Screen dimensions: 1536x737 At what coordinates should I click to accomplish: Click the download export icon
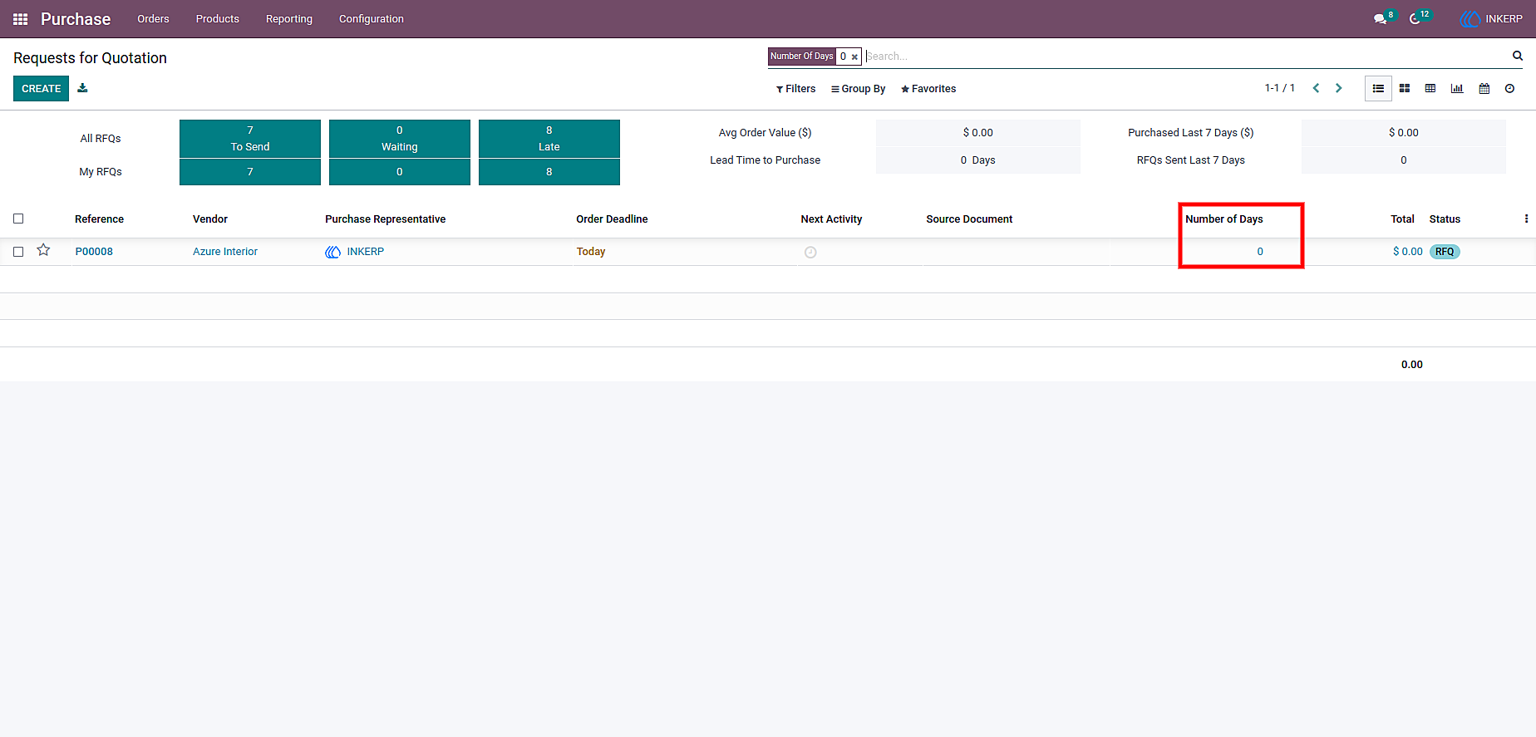pos(82,88)
